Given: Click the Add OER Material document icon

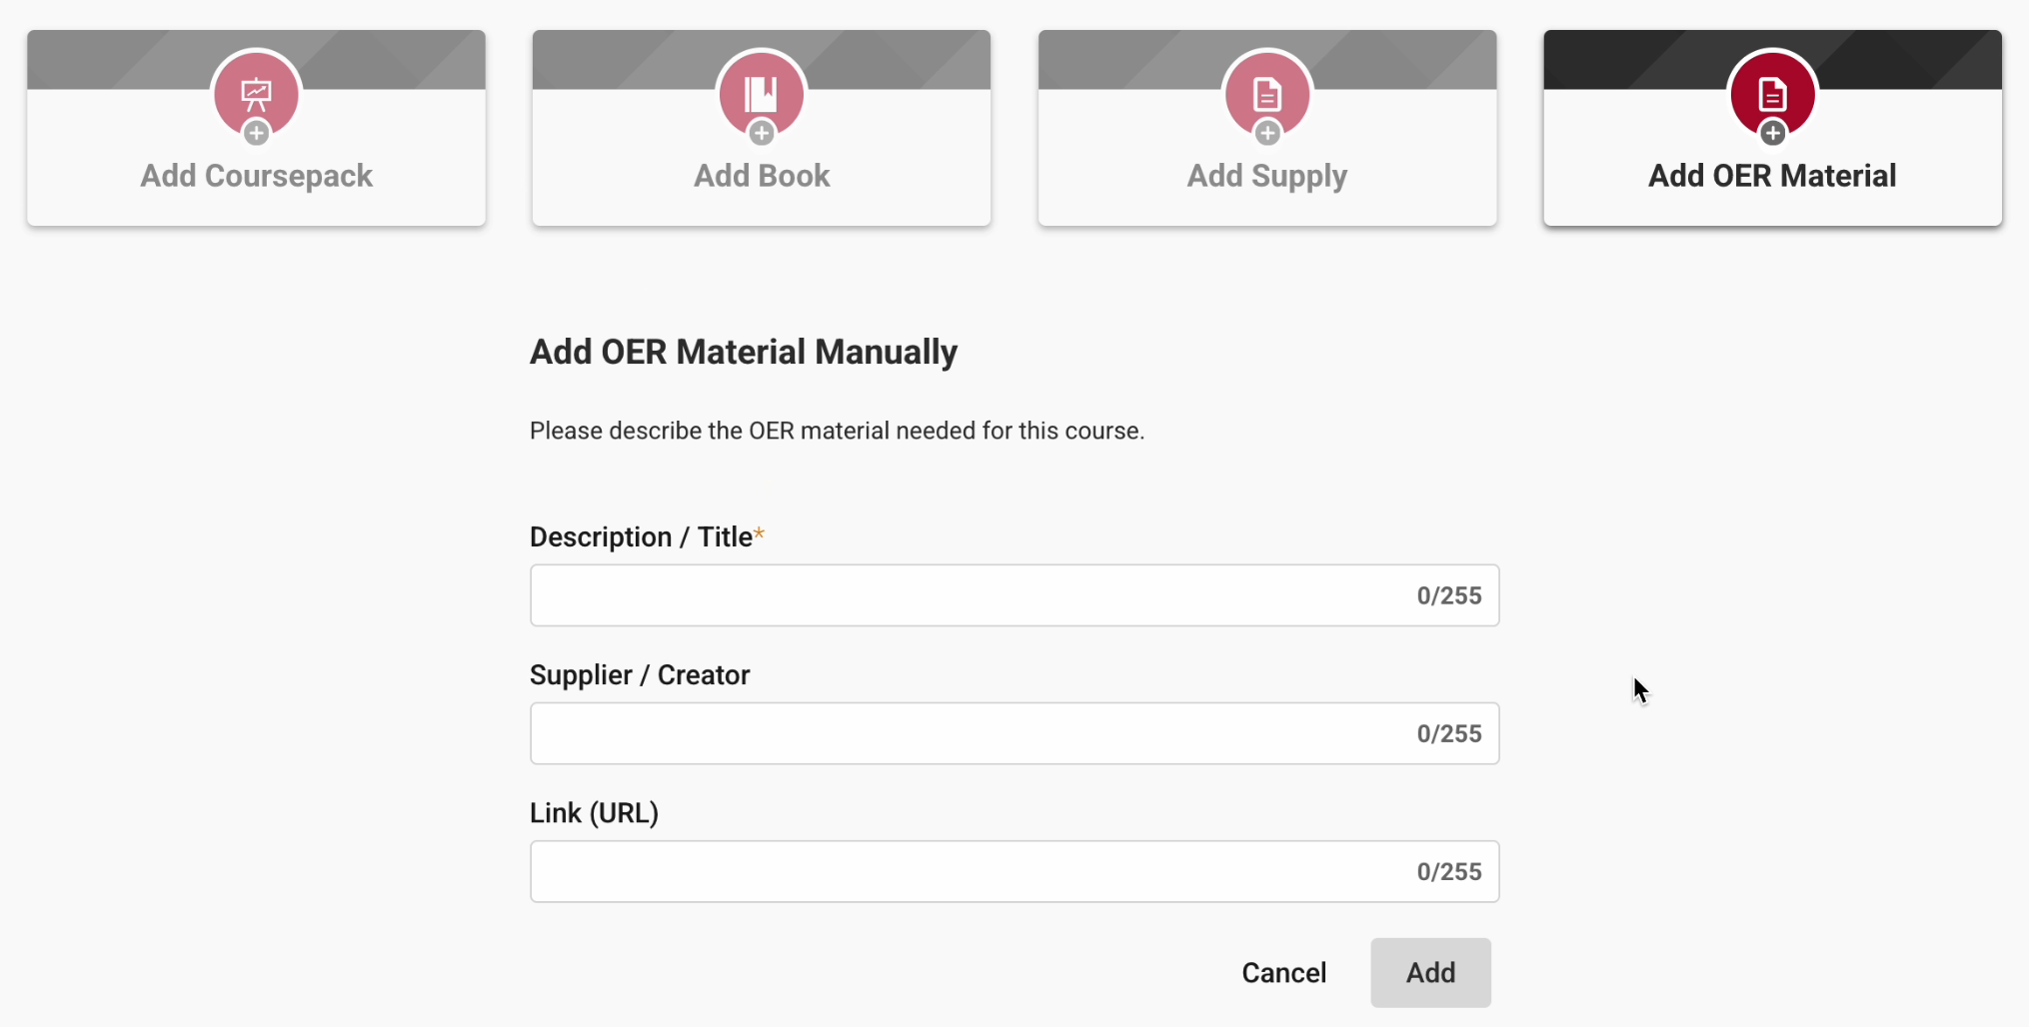Looking at the screenshot, I should (x=1772, y=93).
